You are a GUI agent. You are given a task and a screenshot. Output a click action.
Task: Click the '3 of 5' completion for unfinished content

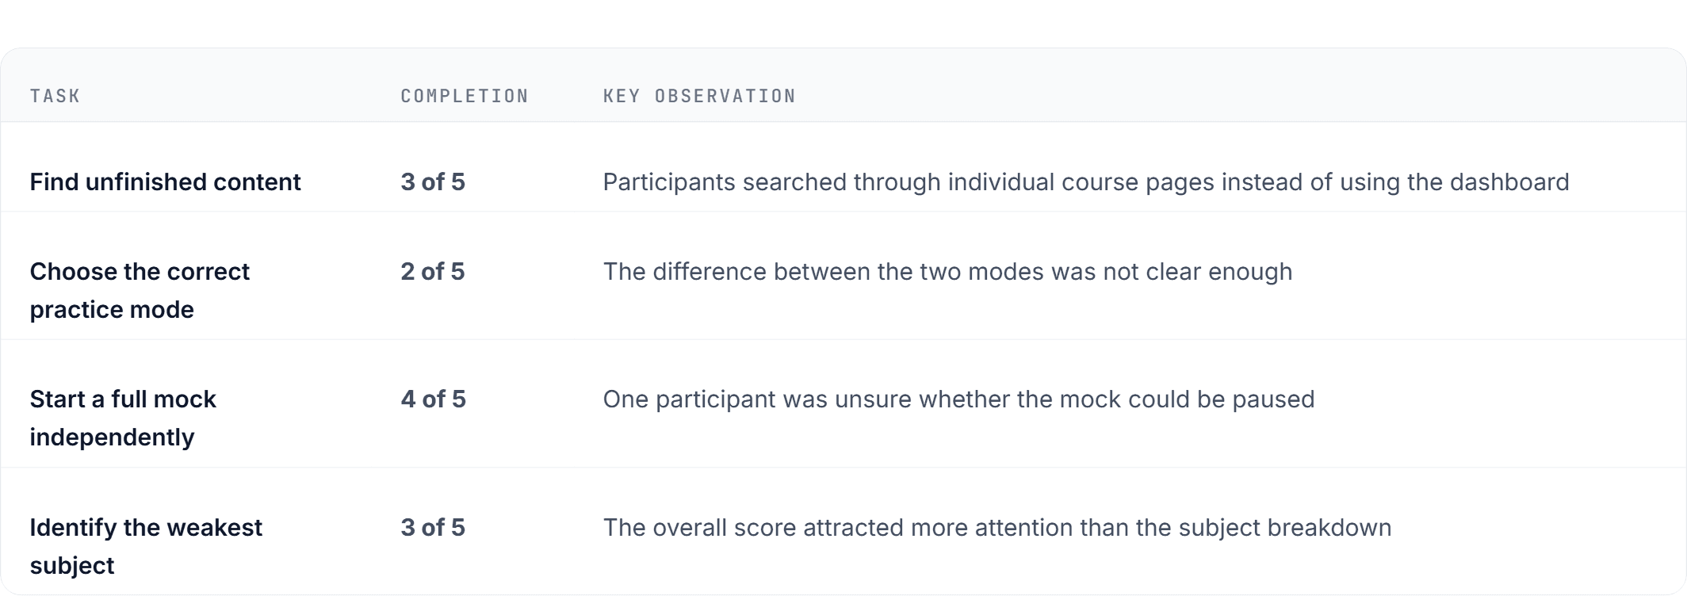pos(433,181)
